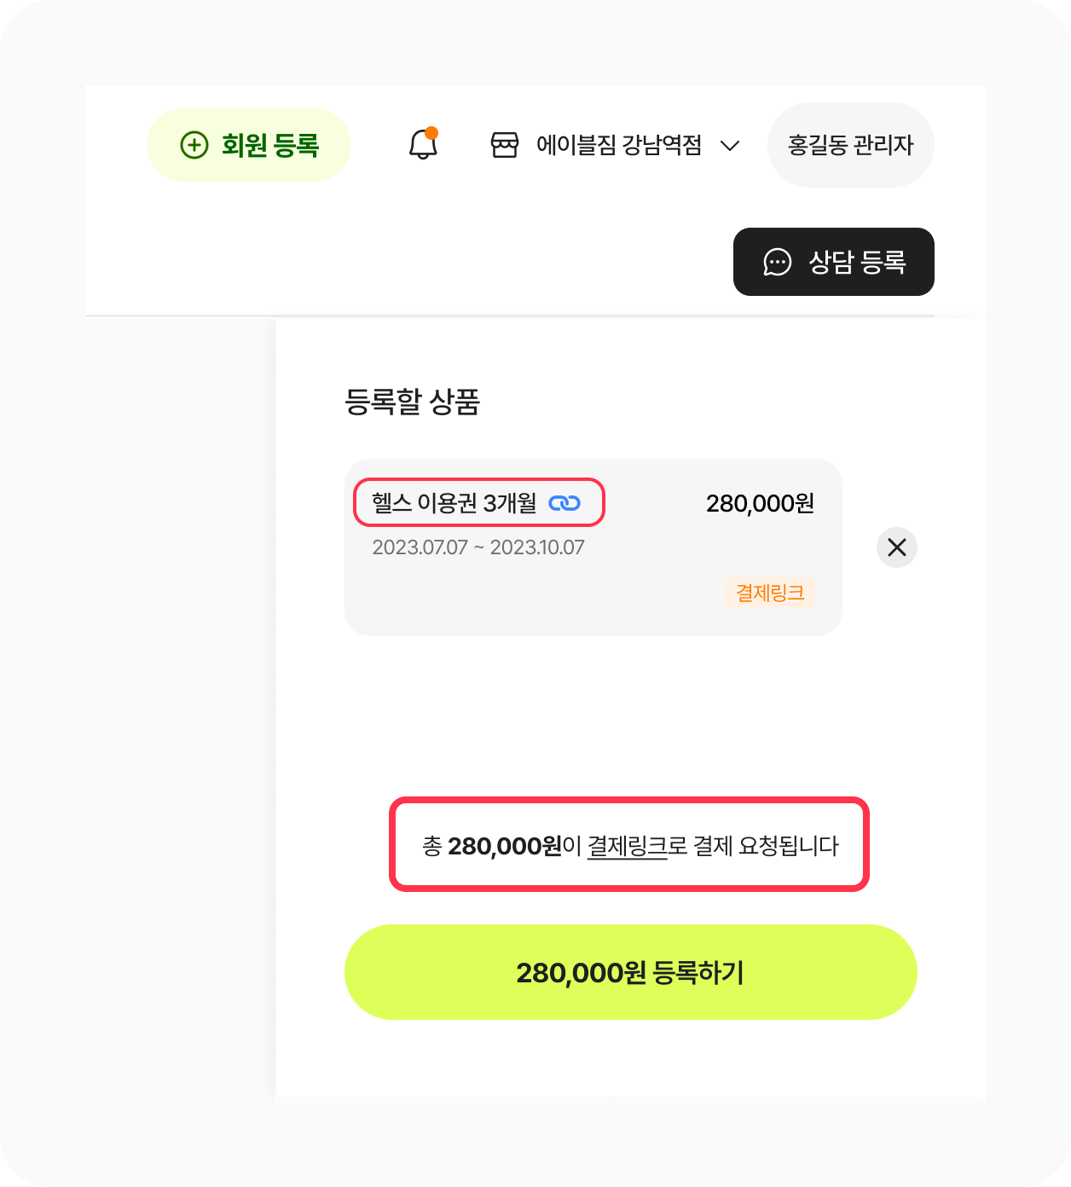Viewport: 1071px width, 1187px height.
Task: Open the notification bell
Action: pos(423,145)
